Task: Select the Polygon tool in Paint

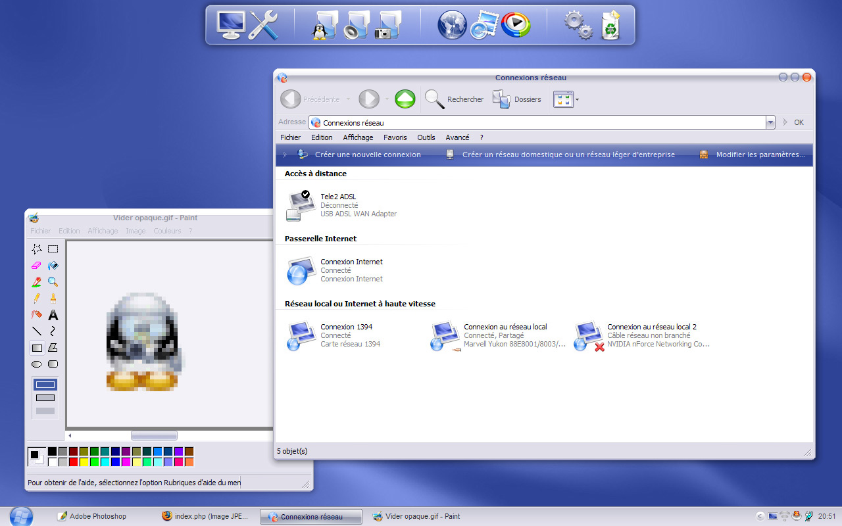Action: pyautogui.click(x=53, y=347)
